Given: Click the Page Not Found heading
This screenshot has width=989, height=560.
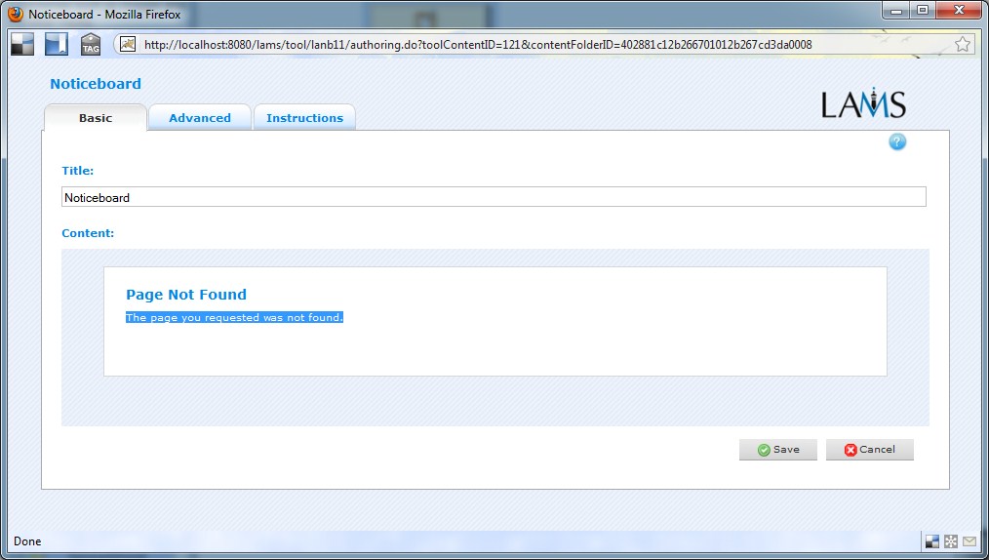Looking at the screenshot, I should 186,295.
